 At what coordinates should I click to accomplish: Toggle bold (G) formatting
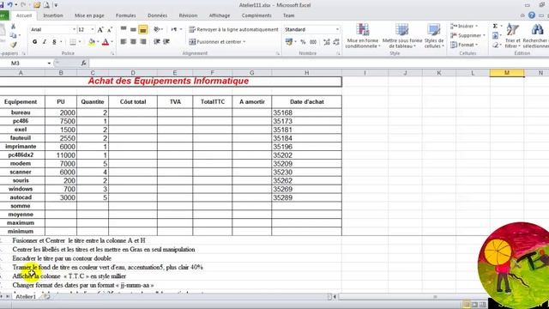pos(34,42)
